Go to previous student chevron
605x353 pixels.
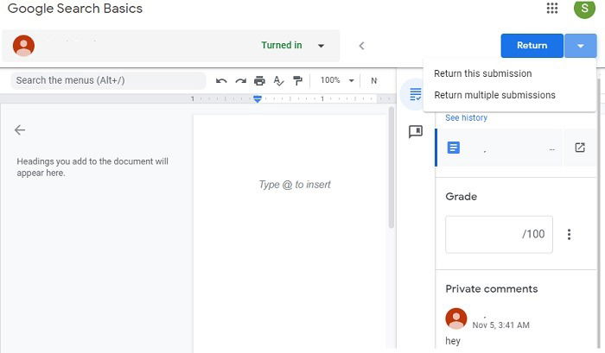coord(361,46)
